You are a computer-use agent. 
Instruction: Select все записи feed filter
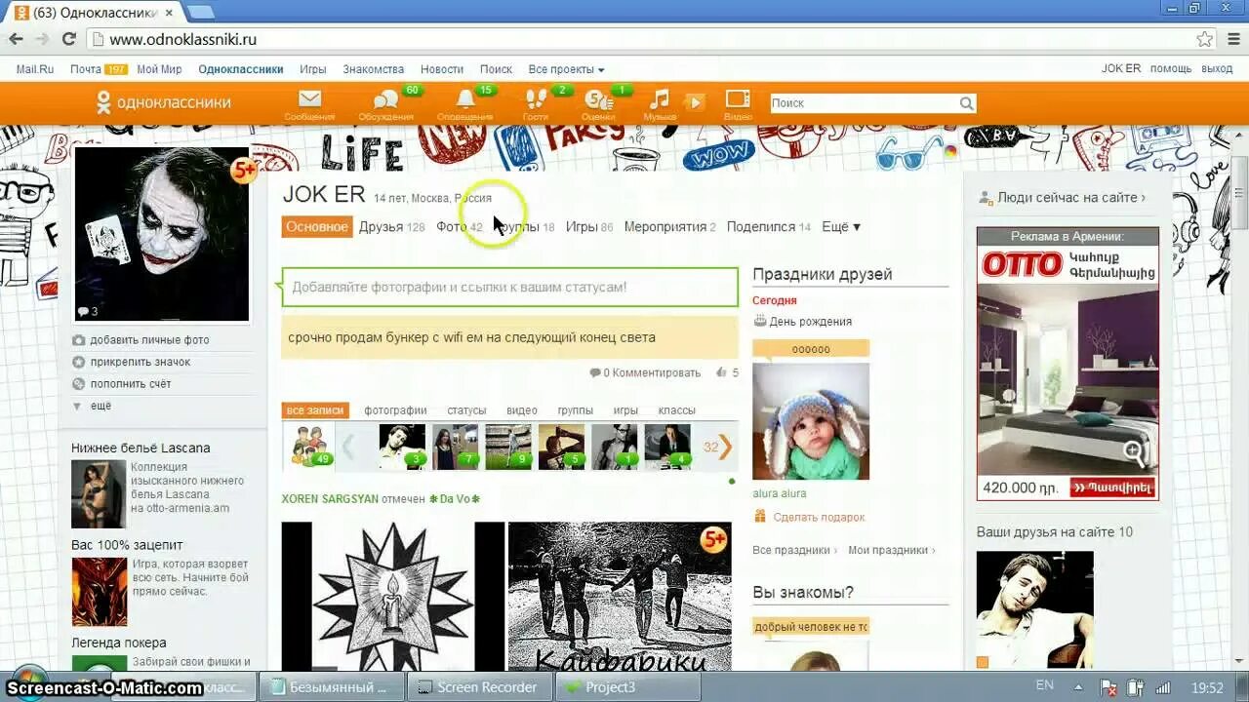click(315, 410)
